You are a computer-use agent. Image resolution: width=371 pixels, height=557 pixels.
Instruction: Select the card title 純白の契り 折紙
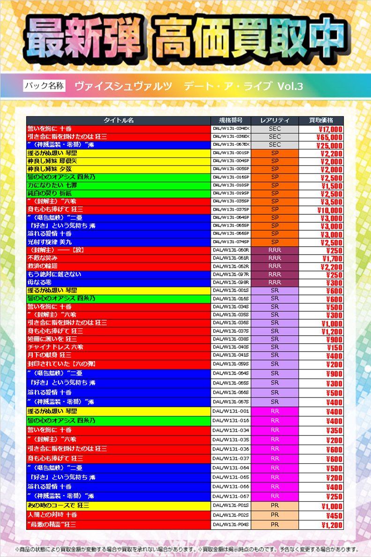click(x=50, y=193)
